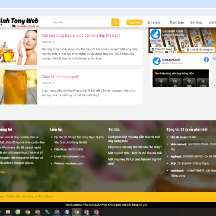Open File Explorer from the taskbar

coord(8,212)
